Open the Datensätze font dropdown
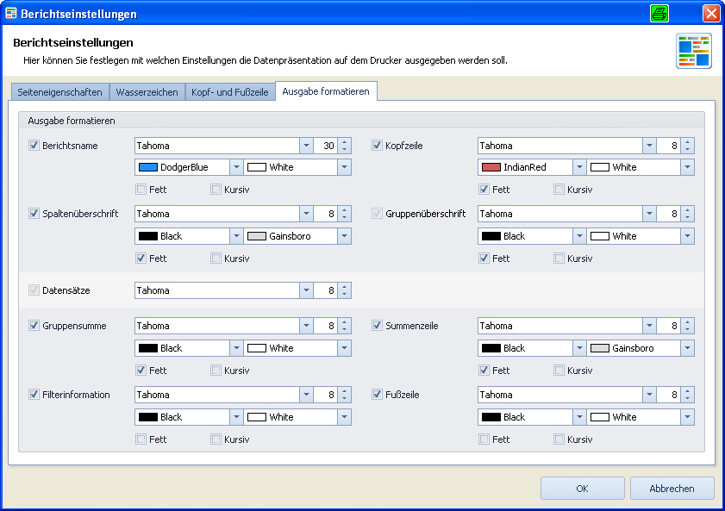Screen dimensions: 725x511 coord(306,290)
